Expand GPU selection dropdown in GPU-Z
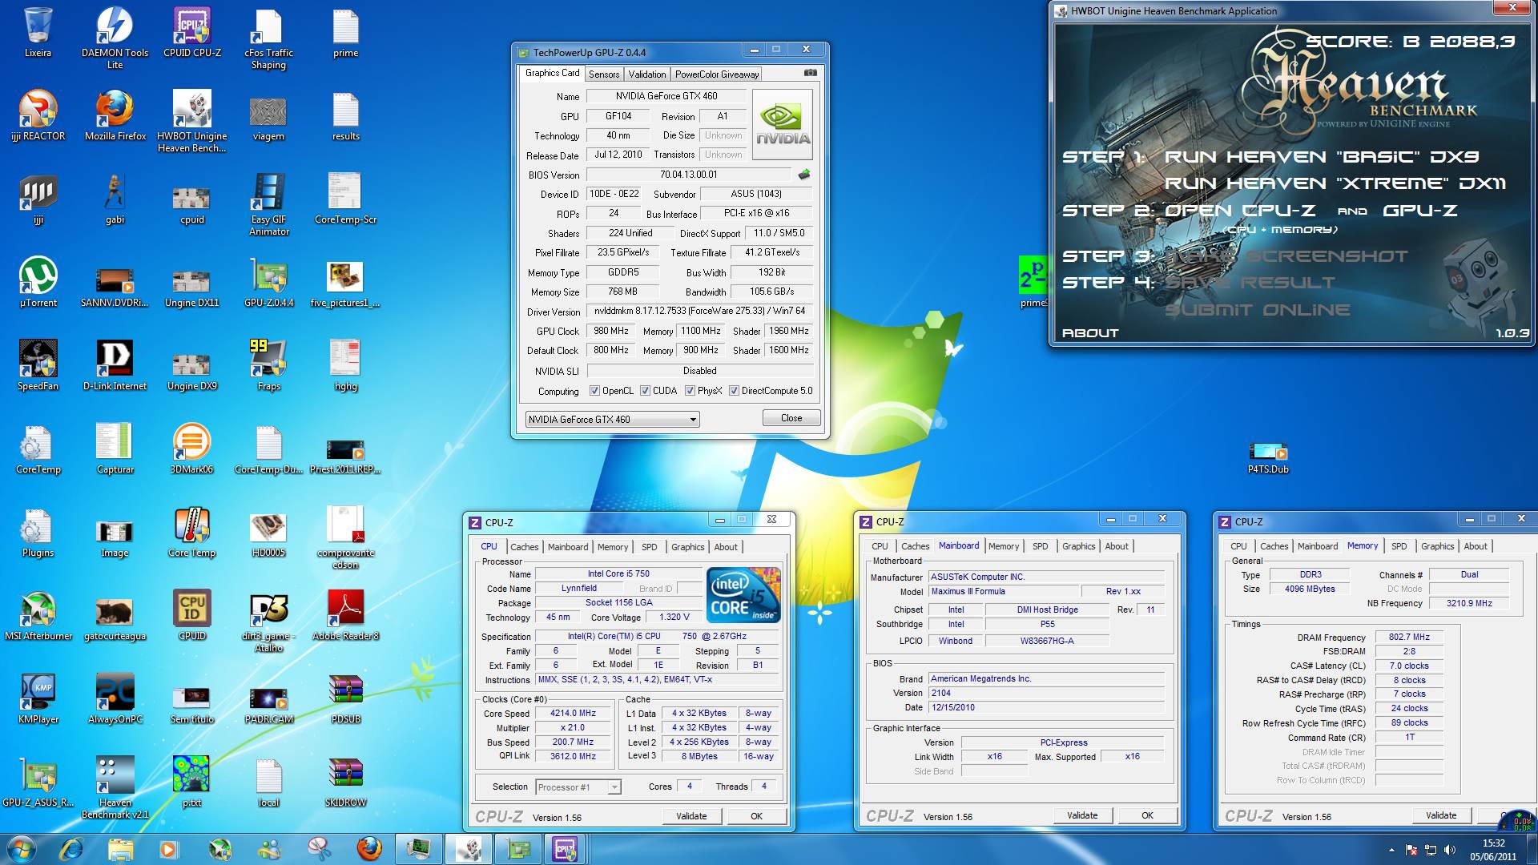The height and width of the screenshot is (865, 1538). pos(612,419)
